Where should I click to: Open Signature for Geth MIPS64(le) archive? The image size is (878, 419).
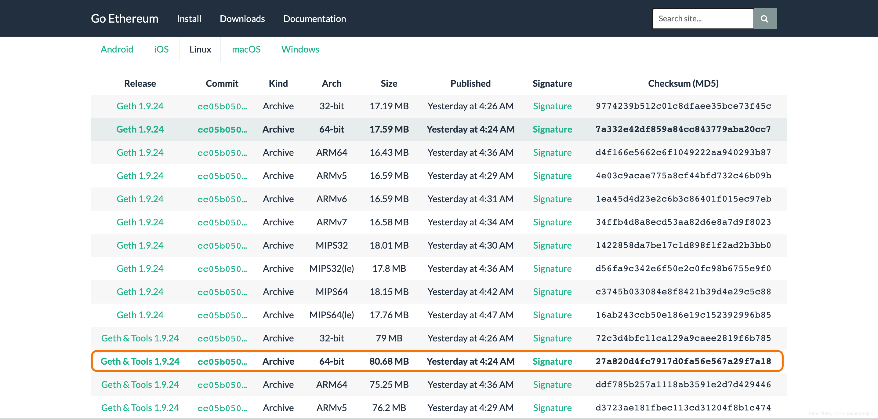pyautogui.click(x=552, y=315)
